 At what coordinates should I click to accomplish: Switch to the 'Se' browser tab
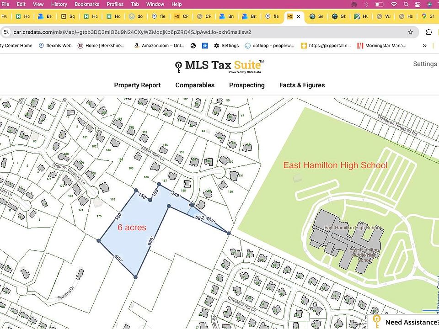pyautogui.click(x=316, y=16)
